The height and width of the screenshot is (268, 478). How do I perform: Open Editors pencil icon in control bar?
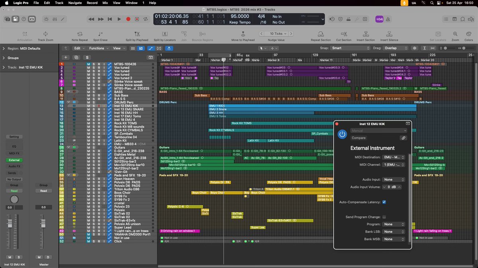point(62,19)
